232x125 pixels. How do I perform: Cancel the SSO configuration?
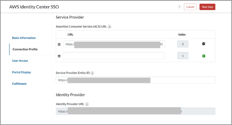[x=190, y=7]
